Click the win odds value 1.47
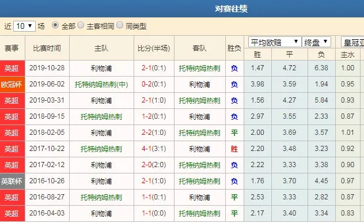This screenshot has height=223, width=364. [257, 68]
